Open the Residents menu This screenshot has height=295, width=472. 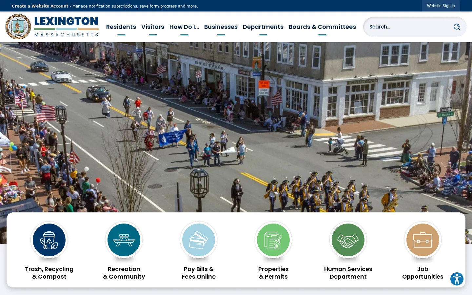(x=121, y=27)
